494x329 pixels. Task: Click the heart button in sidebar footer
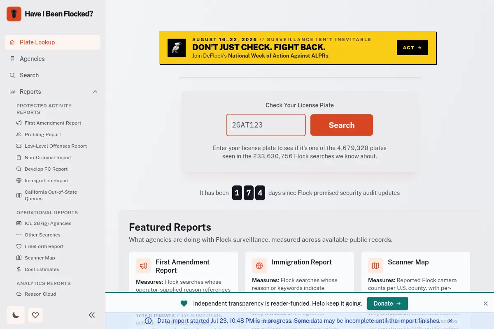click(35, 315)
